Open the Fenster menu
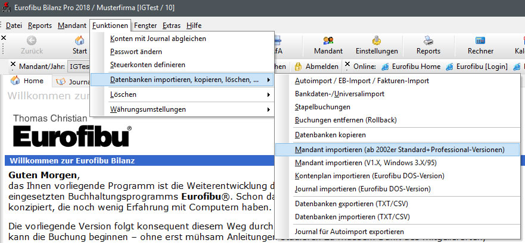 pos(145,26)
